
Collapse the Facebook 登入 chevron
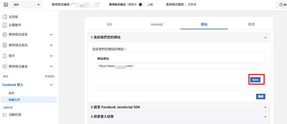[51, 85]
